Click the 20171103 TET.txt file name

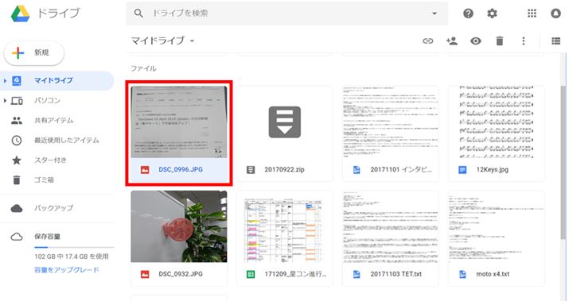click(396, 274)
